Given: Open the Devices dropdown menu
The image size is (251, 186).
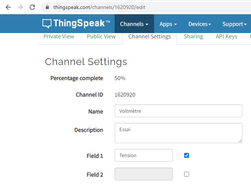Looking at the screenshot, I should point(200,24).
